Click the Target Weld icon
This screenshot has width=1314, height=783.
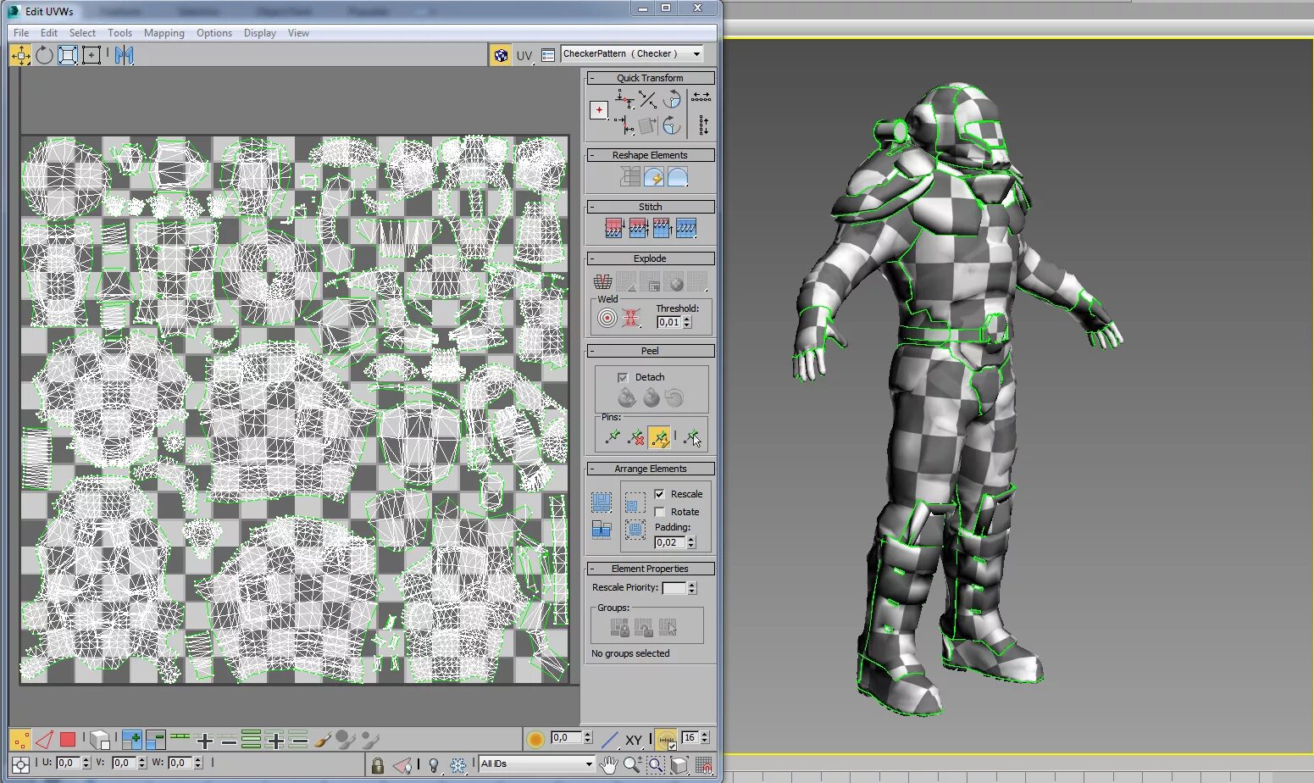pyautogui.click(x=607, y=319)
